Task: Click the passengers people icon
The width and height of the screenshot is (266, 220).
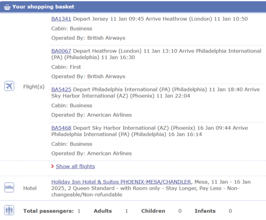Action: [9, 210]
